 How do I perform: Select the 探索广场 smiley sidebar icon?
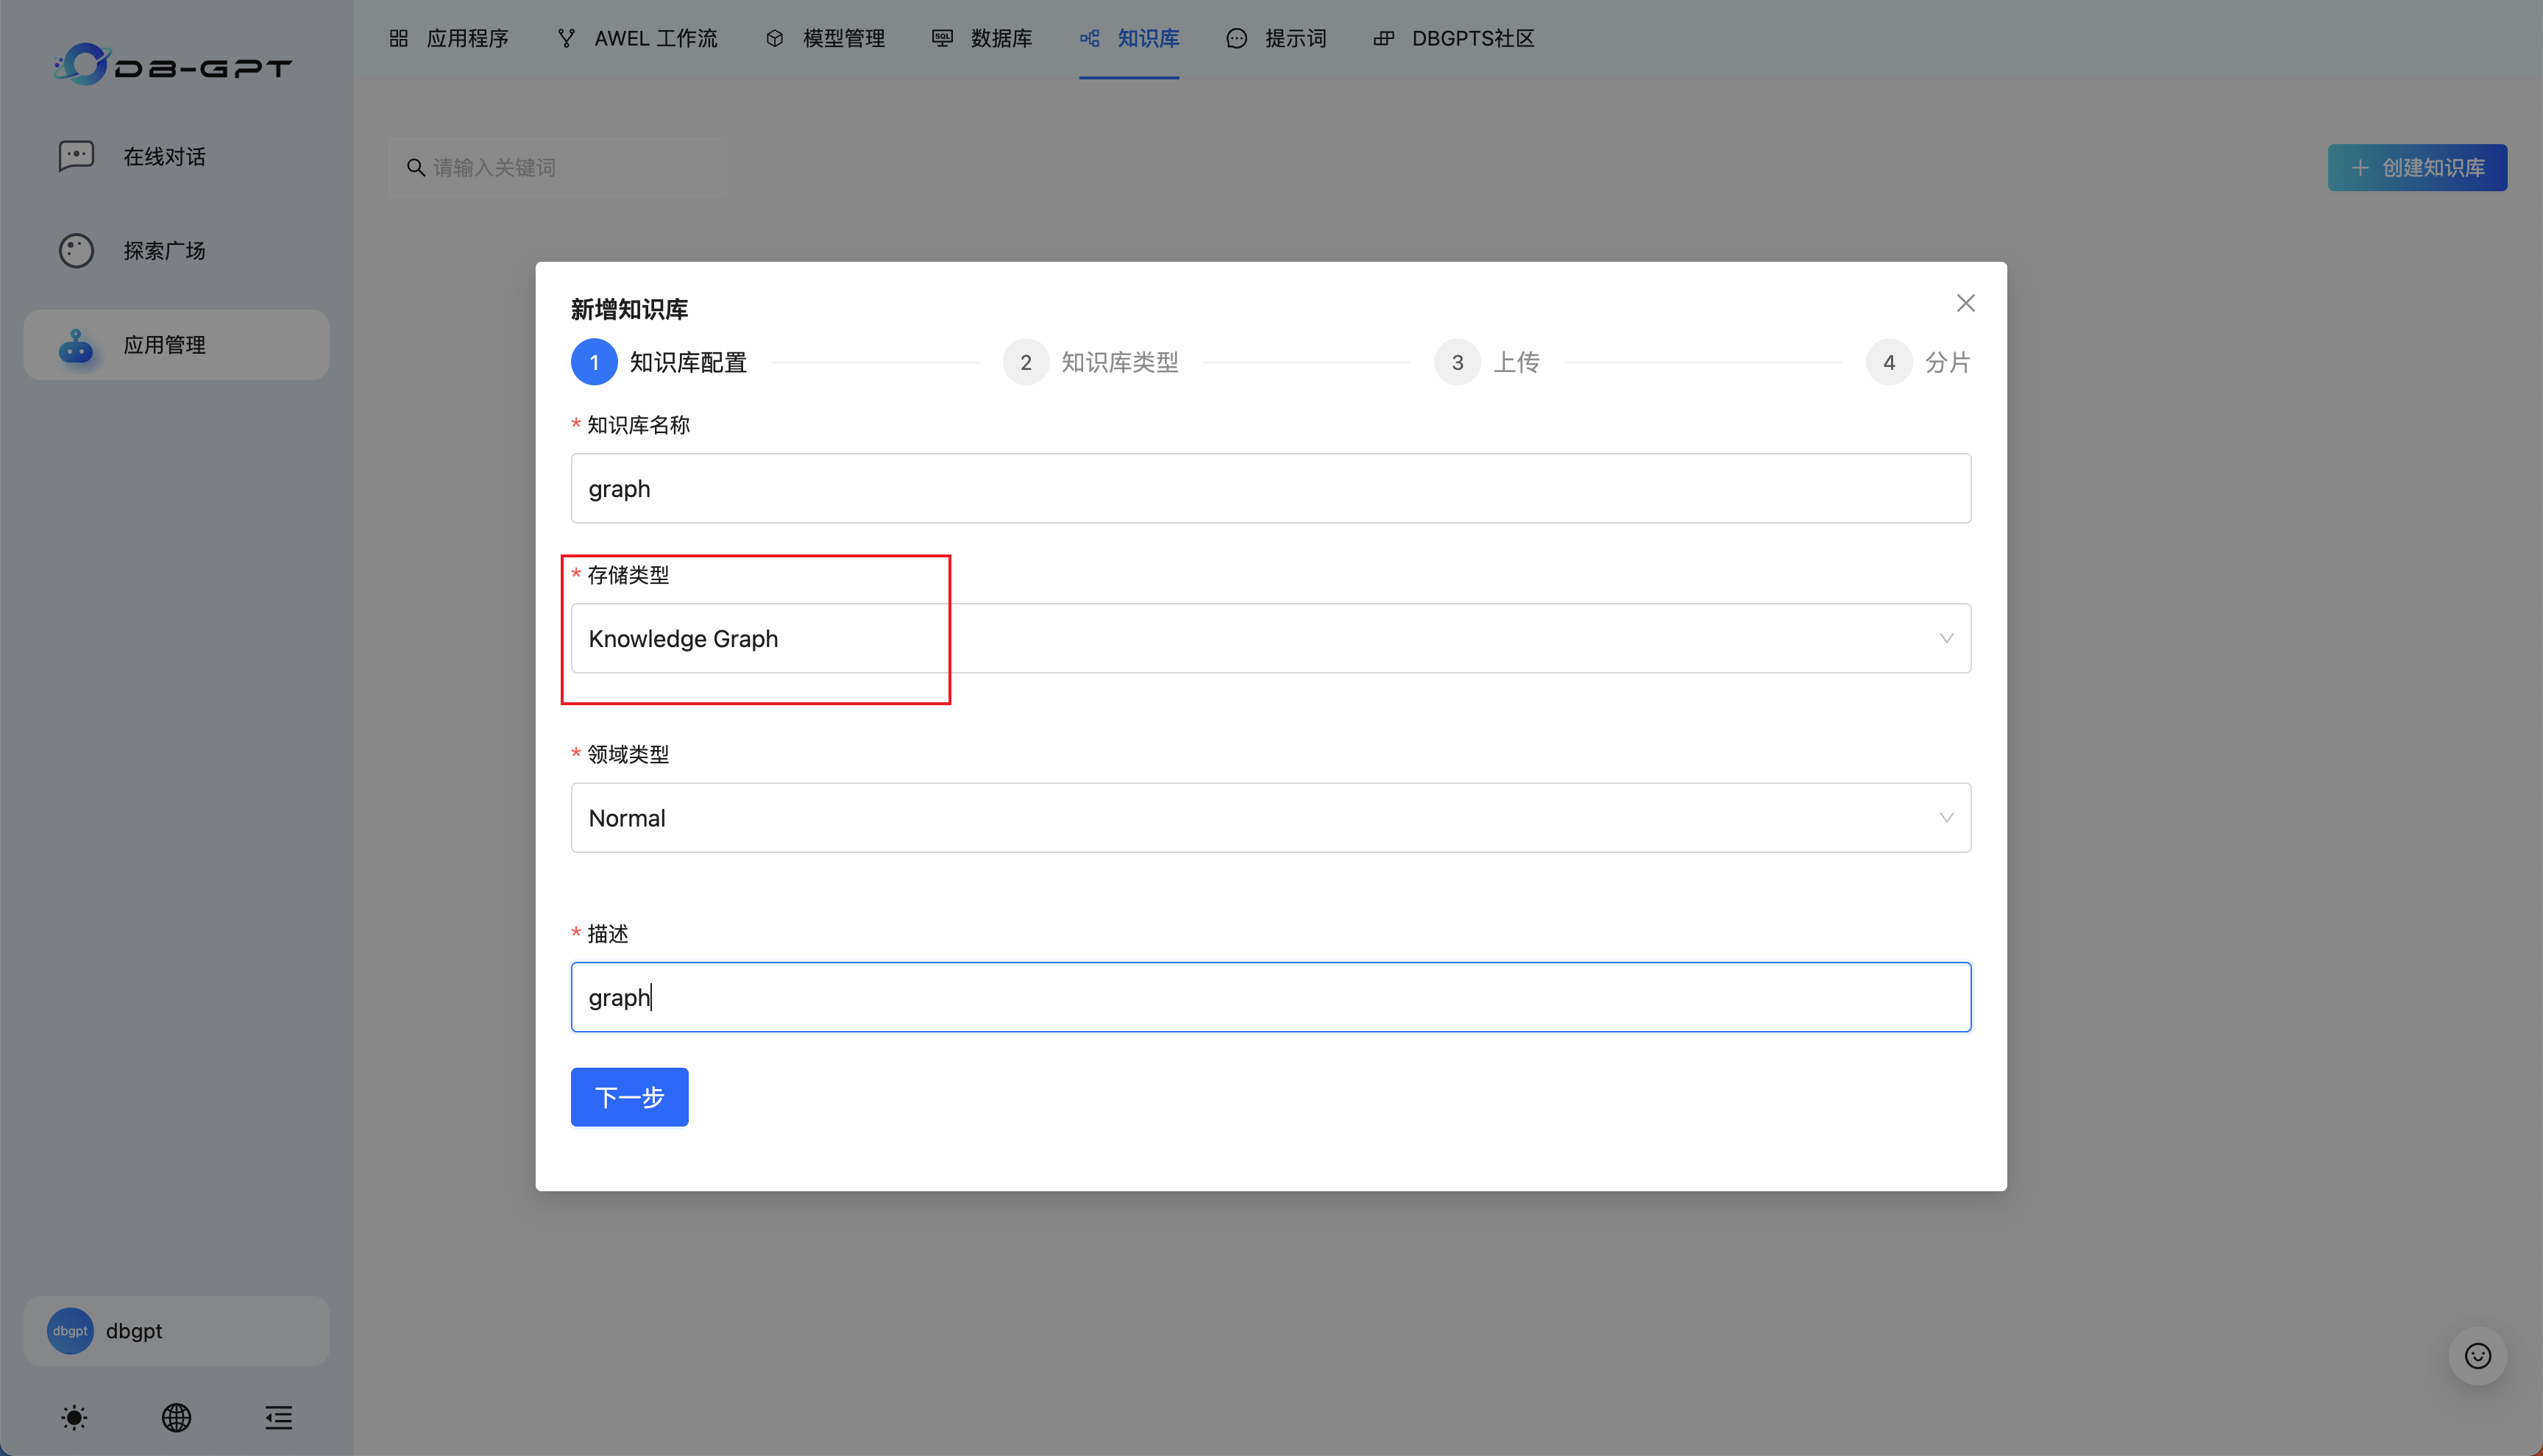(x=76, y=249)
